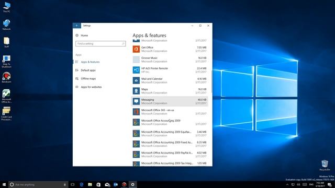Screen dimensions: 335x188
Task: Select Microsoft Office Accounting 2009 text
Action: click(x=161, y=121)
